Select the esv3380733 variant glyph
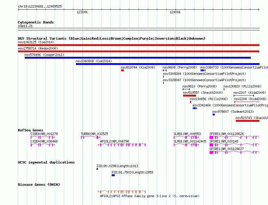The width and height of the screenshot is (268, 205). click(x=203, y=70)
